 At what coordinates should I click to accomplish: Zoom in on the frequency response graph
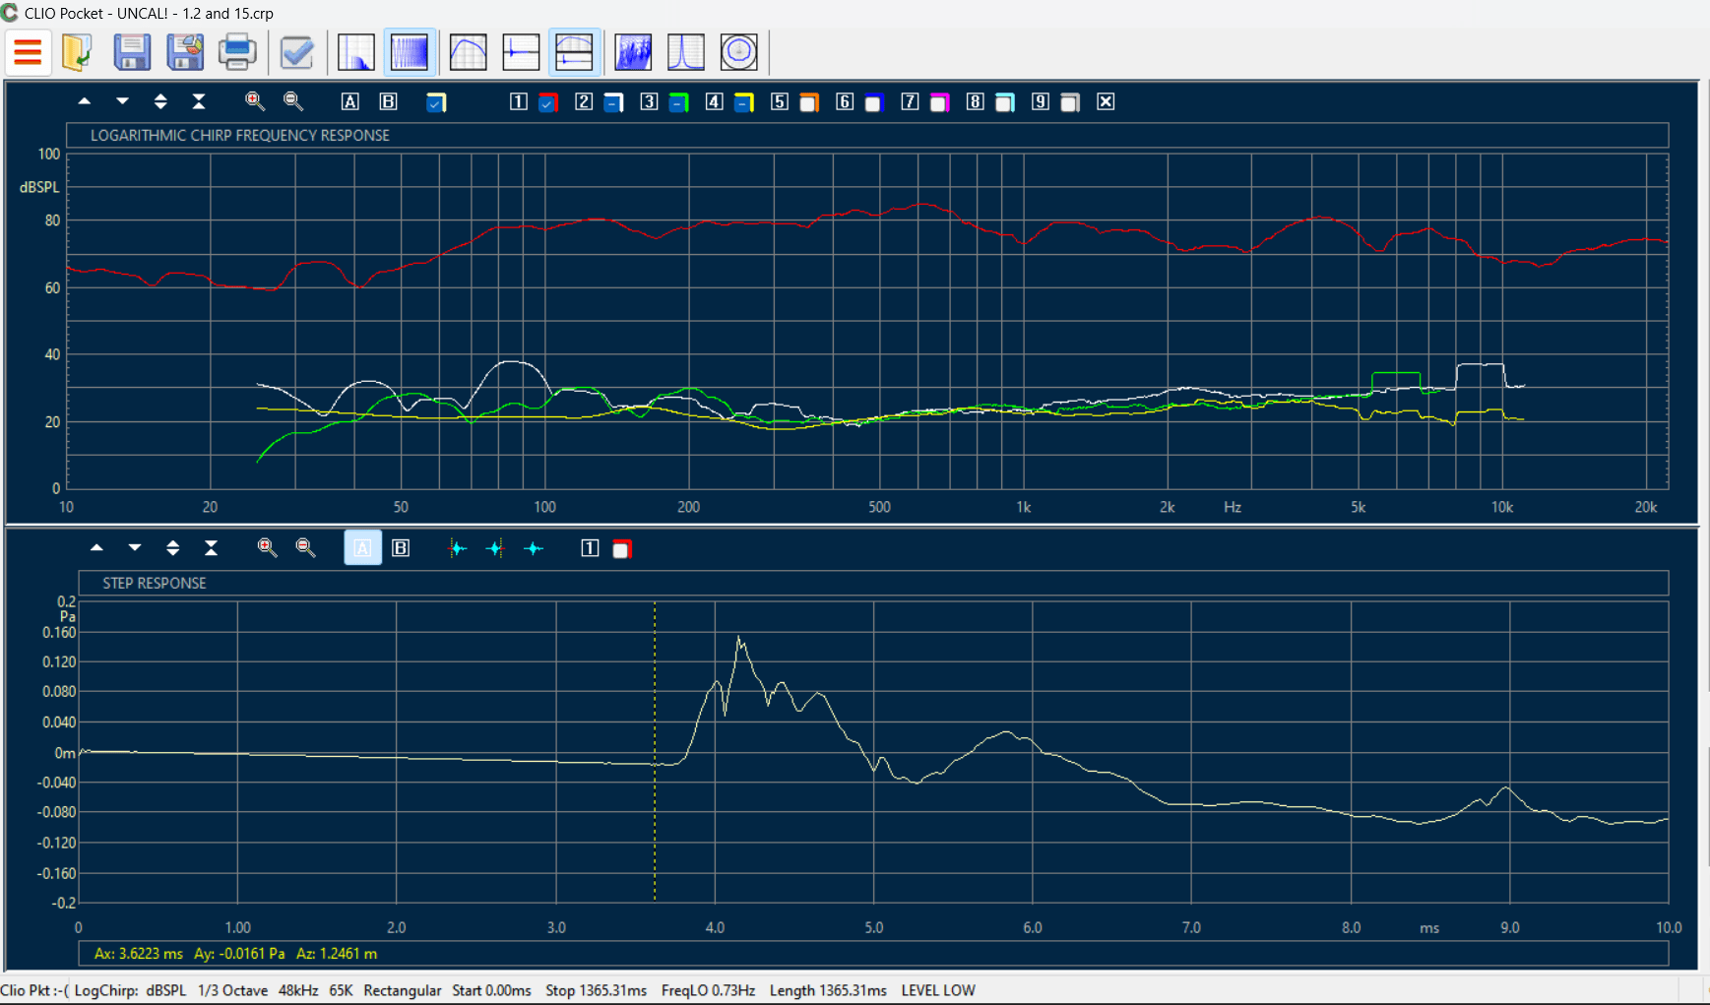click(255, 101)
